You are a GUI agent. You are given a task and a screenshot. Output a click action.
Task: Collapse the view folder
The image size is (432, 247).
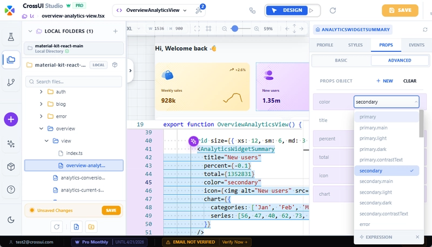click(46, 141)
